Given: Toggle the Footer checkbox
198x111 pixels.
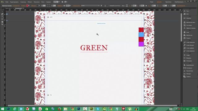Looking at the screenshot, I should (108, 6).
